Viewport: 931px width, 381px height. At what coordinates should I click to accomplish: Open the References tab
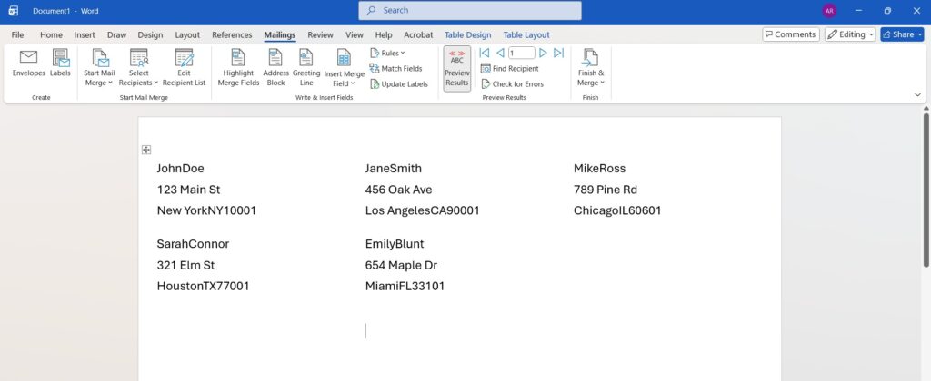(x=232, y=34)
